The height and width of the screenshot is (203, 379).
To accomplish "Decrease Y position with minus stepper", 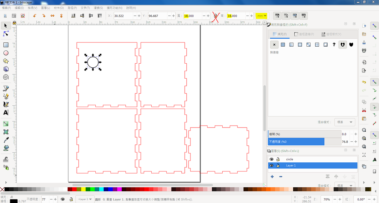I will 170,16.
